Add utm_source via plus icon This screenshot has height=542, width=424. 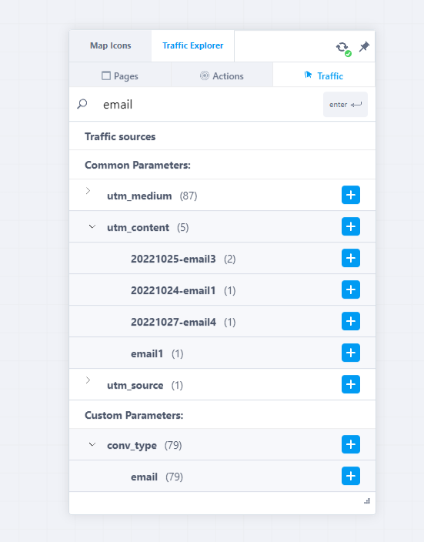point(351,384)
